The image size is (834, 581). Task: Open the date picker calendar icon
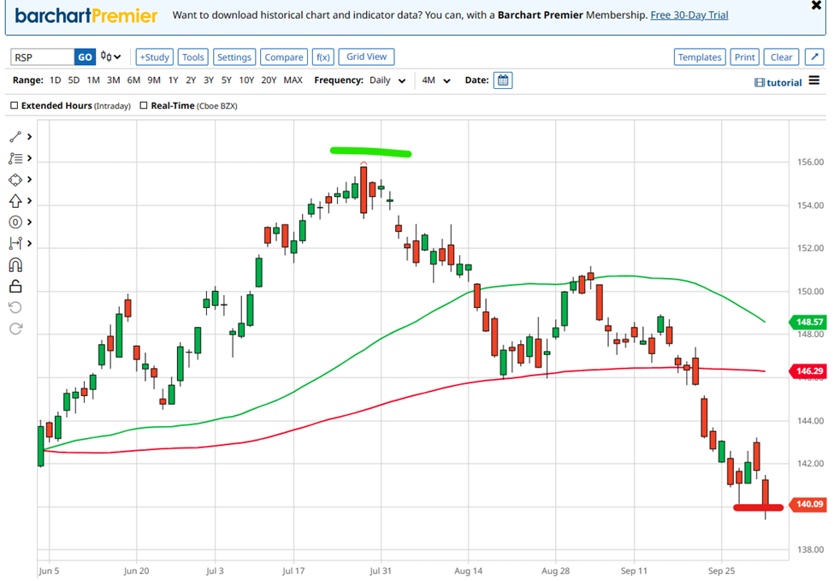(503, 80)
